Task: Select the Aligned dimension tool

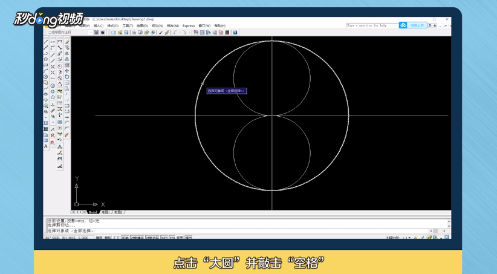Action: tap(60, 48)
